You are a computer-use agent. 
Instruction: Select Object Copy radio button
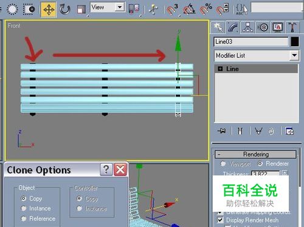pyautogui.click(x=24, y=198)
